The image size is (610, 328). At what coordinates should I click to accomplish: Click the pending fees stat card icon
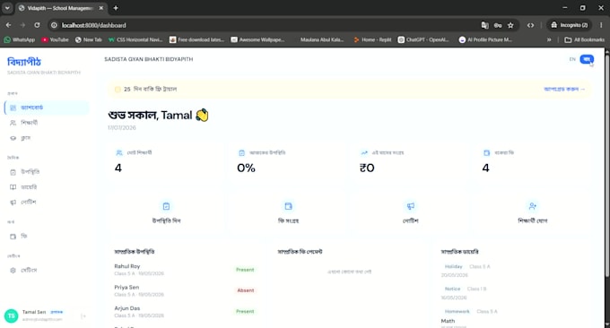(487, 152)
